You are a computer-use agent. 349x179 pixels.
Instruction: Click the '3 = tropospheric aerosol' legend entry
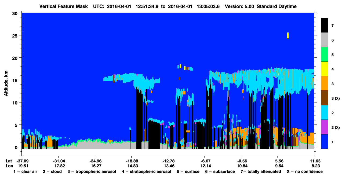click(x=92, y=171)
